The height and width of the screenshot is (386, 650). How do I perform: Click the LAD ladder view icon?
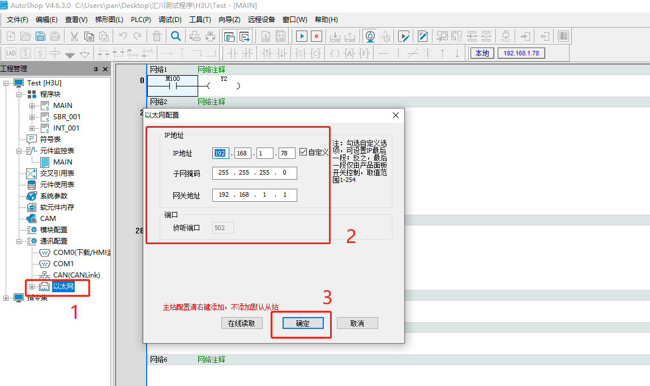[x=11, y=53]
